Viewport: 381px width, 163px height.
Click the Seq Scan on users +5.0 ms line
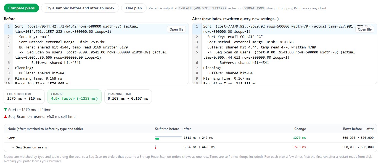tap(40, 116)
